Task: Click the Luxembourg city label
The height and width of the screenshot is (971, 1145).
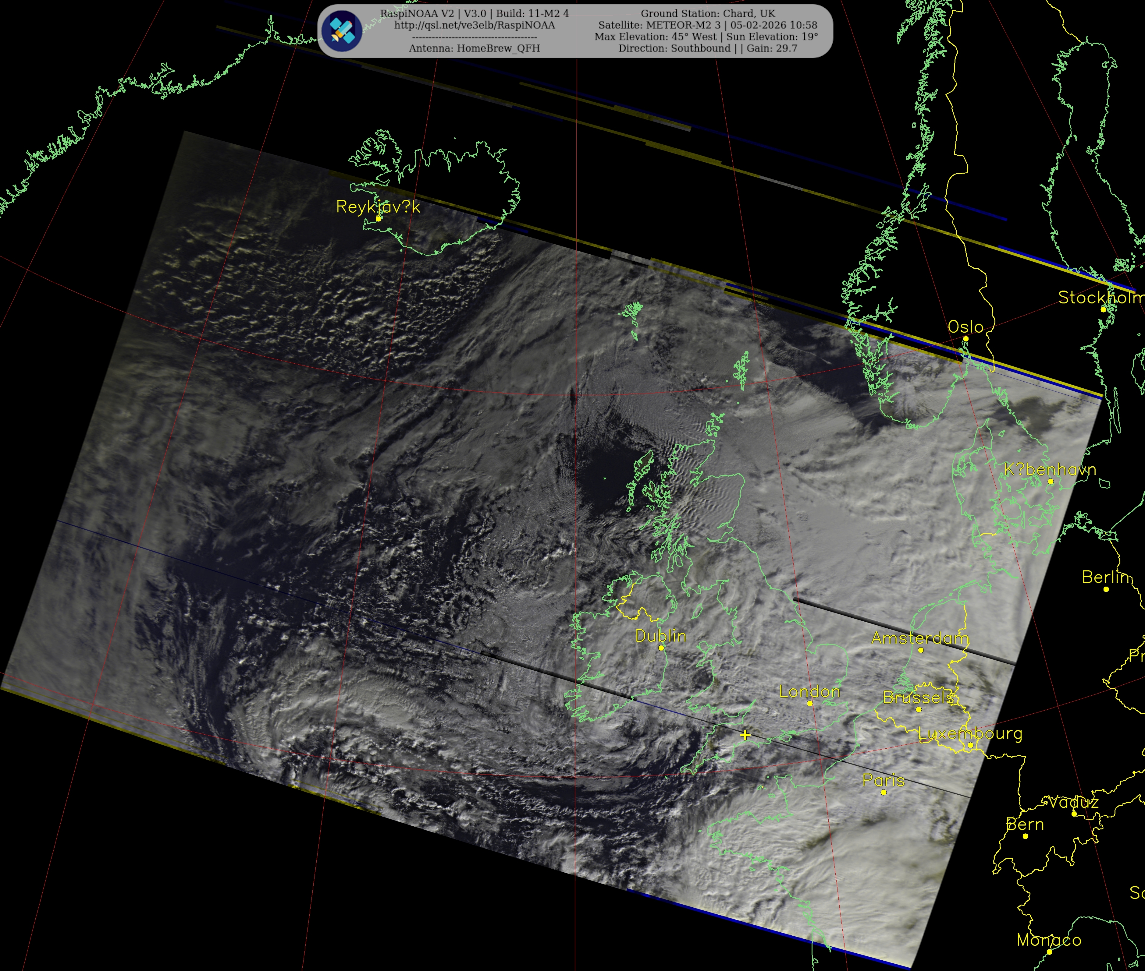Action: [x=970, y=733]
